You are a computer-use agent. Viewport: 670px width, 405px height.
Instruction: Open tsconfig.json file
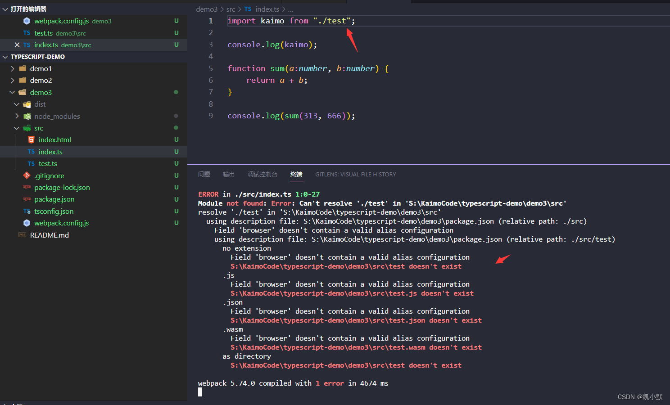[x=54, y=211]
